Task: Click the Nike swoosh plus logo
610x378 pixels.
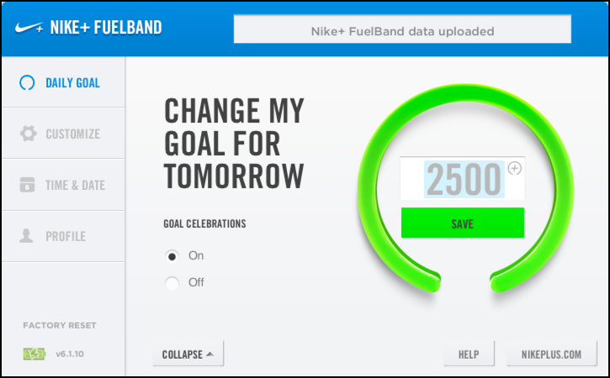Action: tap(29, 28)
